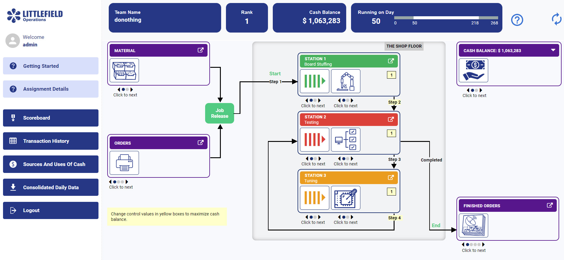Image resolution: width=564 pixels, height=260 pixels.
Task: Click the Material panel header
Action: (x=159, y=50)
